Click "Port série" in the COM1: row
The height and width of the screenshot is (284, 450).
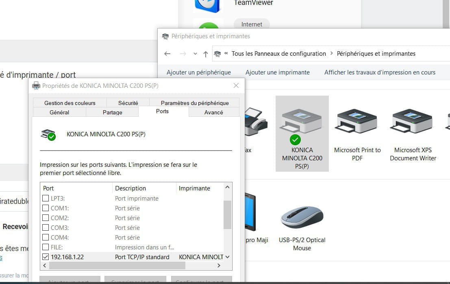(127, 208)
